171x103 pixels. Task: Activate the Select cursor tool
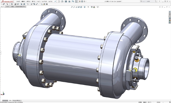pyautogui.click(x=76, y=1)
